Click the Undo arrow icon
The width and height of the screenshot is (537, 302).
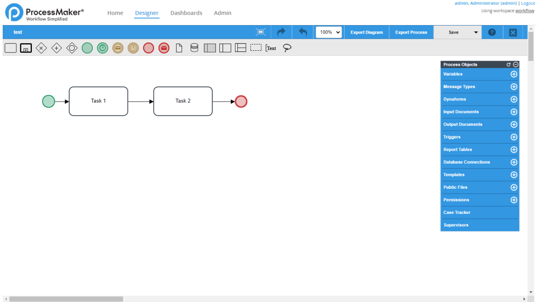[303, 32]
